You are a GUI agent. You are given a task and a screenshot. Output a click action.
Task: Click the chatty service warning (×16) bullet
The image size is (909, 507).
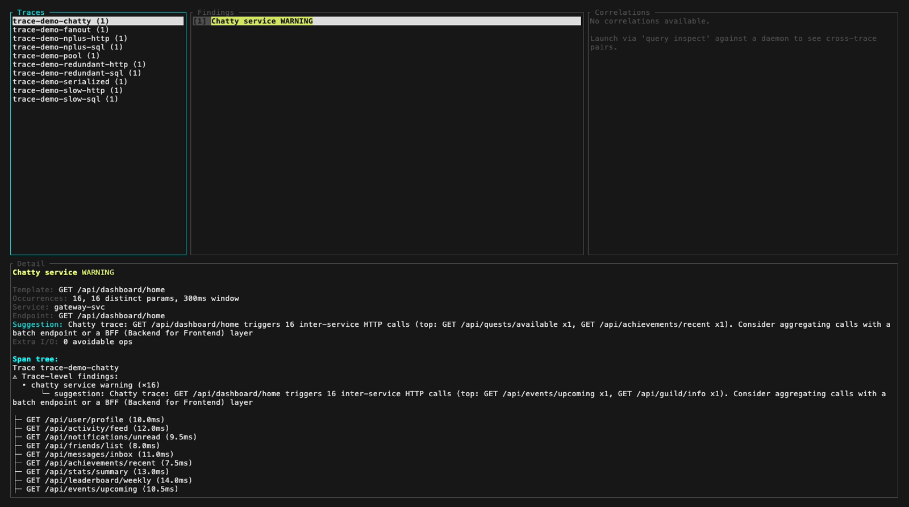click(x=91, y=385)
